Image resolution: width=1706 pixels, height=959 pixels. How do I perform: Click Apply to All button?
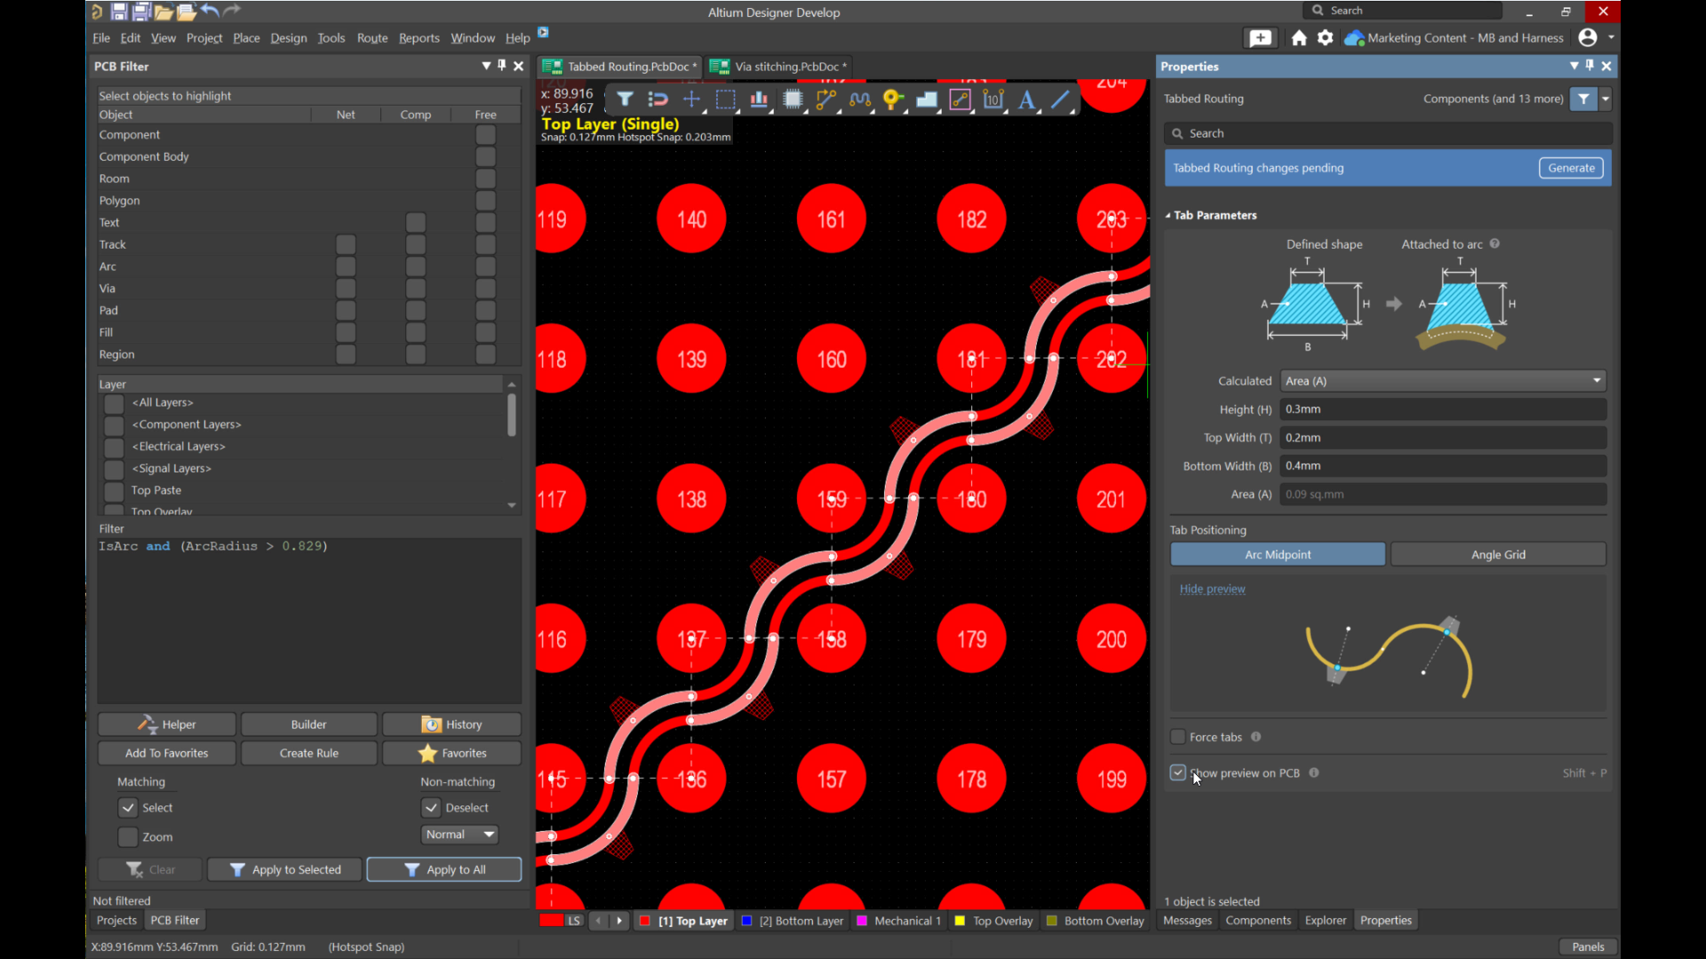coord(444,869)
